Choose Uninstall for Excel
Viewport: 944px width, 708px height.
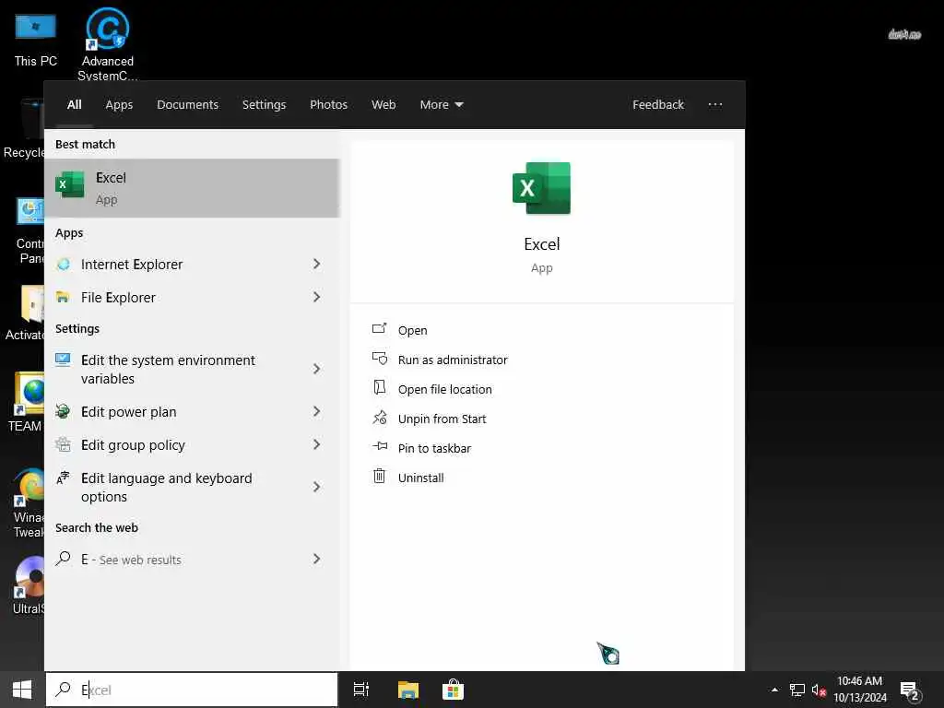tap(420, 478)
